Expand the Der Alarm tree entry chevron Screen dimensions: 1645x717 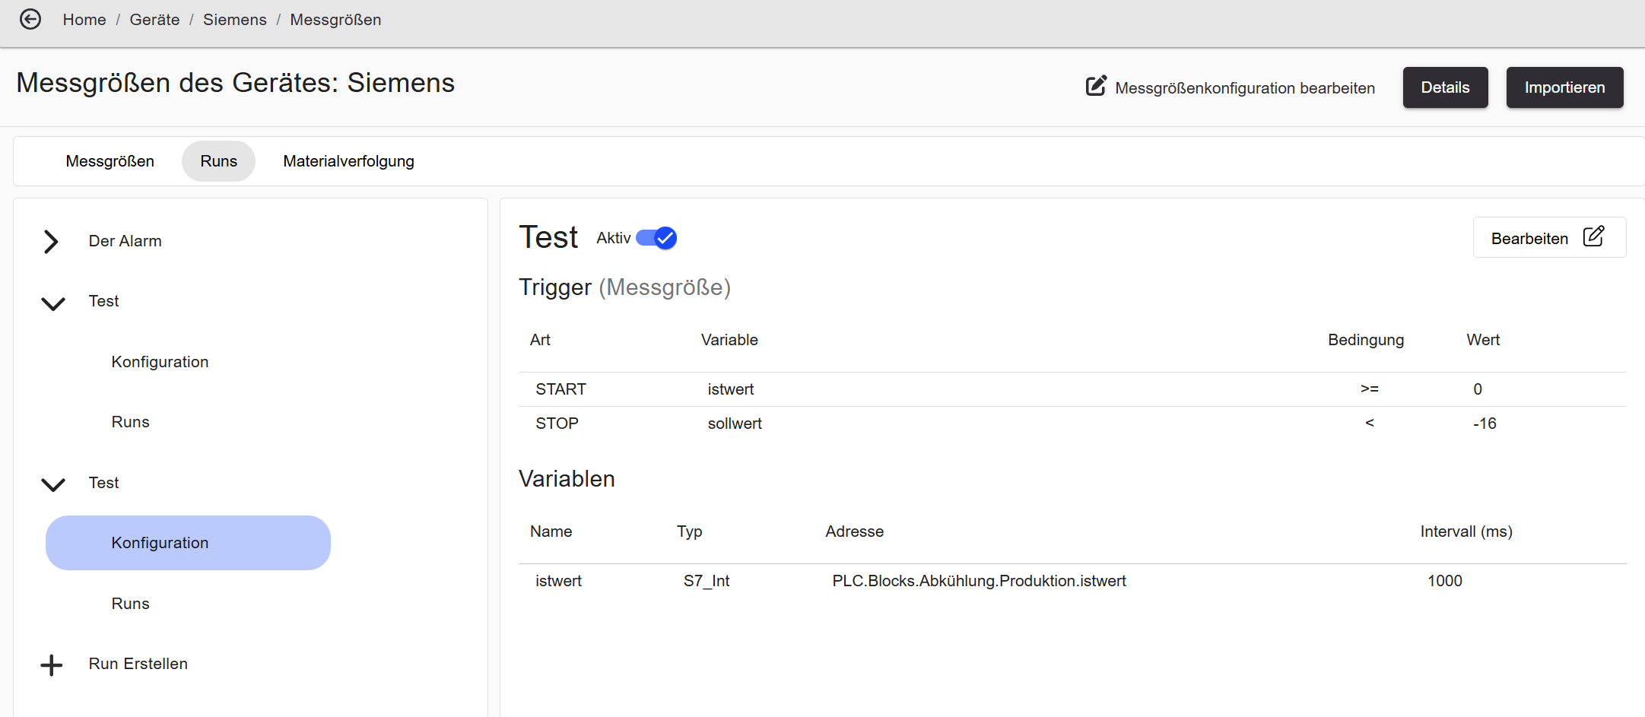point(51,241)
